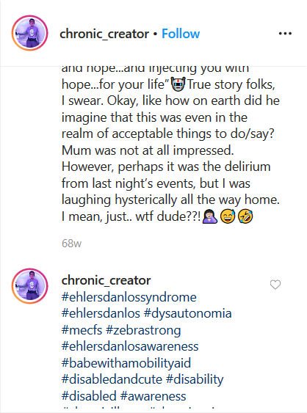Viewport: 307px width, 413px height.
Task: Click the facepalm emoji in caption
Action: coord(210,216)
